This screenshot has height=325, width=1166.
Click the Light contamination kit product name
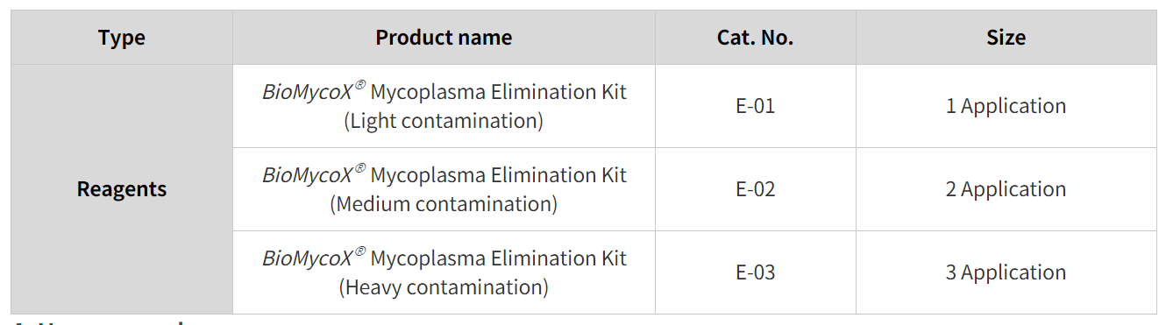[x=444, y=106]
